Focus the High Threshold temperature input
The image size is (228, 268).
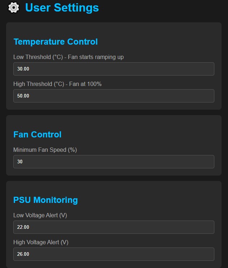(x=113, y=96)
